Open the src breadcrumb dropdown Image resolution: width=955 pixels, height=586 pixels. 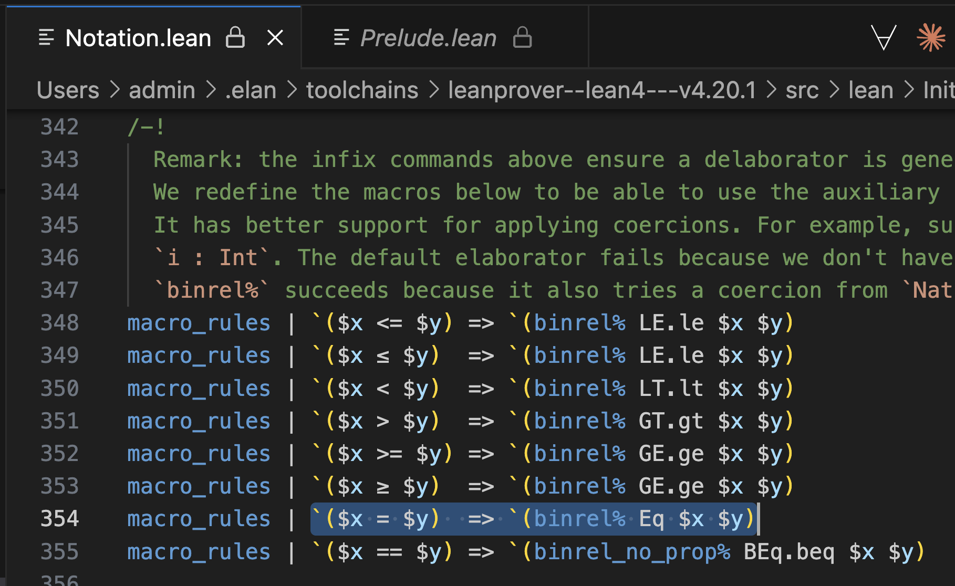pos(802,90)
